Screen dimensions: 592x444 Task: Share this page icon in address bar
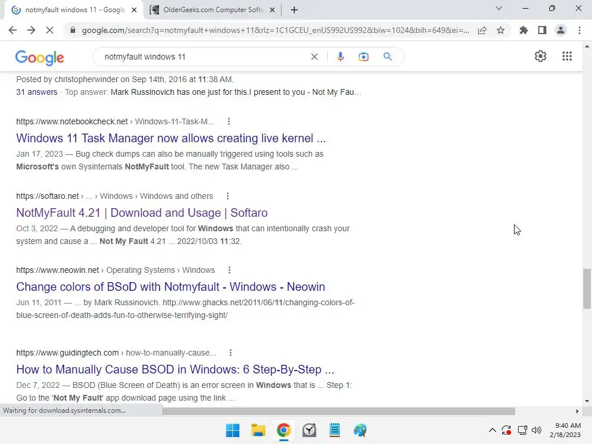(482, 30)
